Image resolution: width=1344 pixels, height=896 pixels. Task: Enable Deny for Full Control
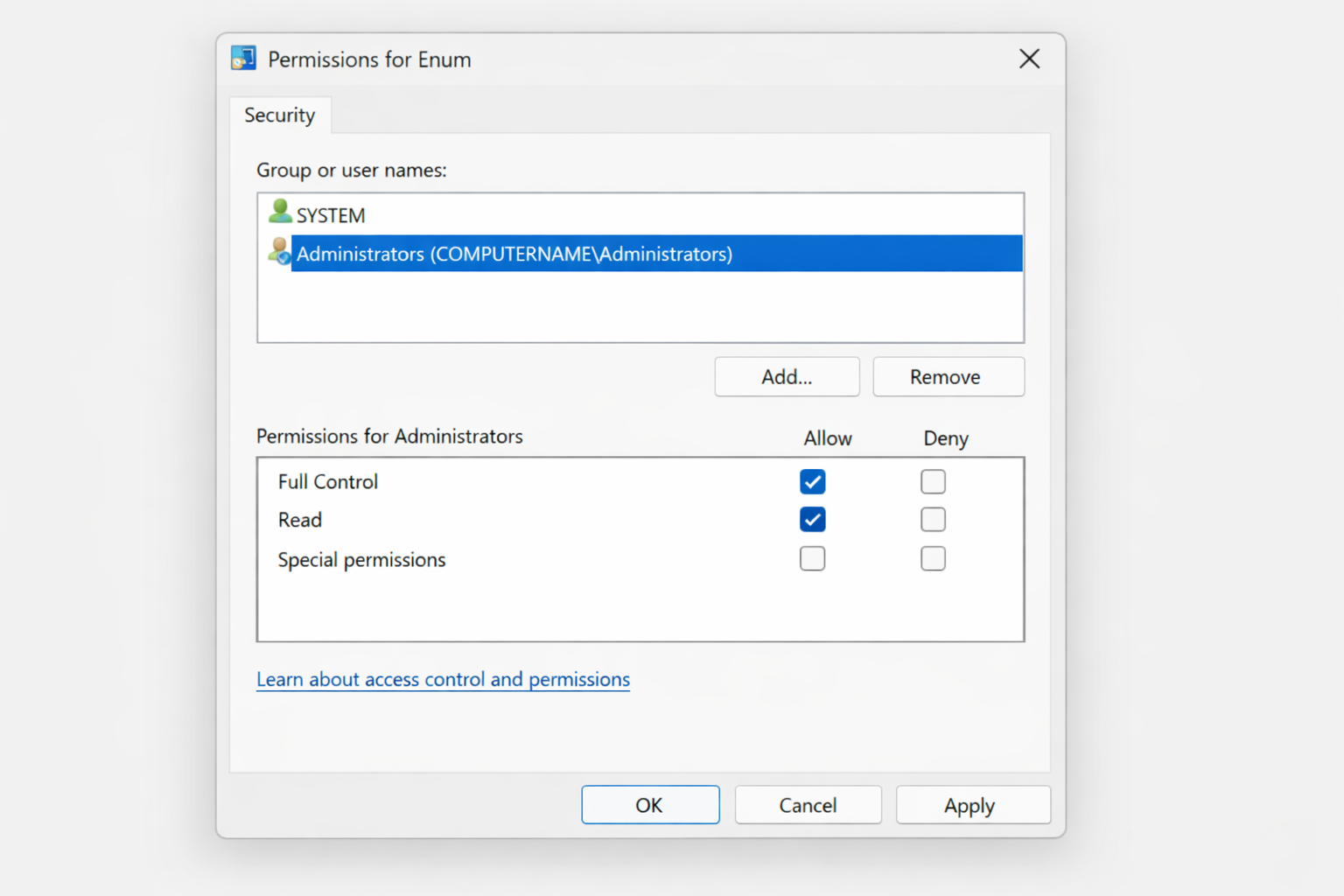pyautogui.click(x=933, y=481)
